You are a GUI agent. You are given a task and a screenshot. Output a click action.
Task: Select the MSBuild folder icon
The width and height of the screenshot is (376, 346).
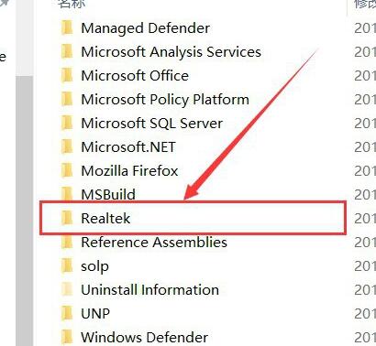[x=67, y=194]
